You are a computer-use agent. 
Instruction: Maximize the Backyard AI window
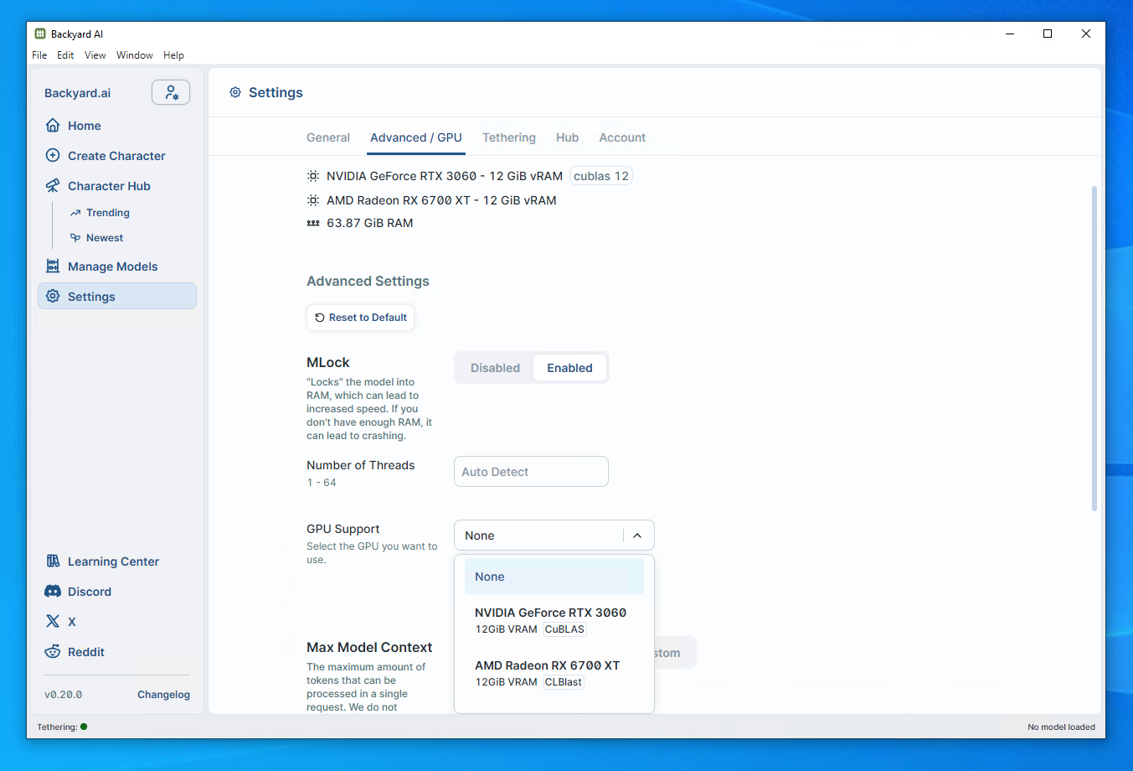pos(1048,34)
